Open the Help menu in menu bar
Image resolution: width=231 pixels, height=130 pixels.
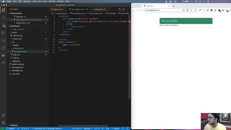67,1
